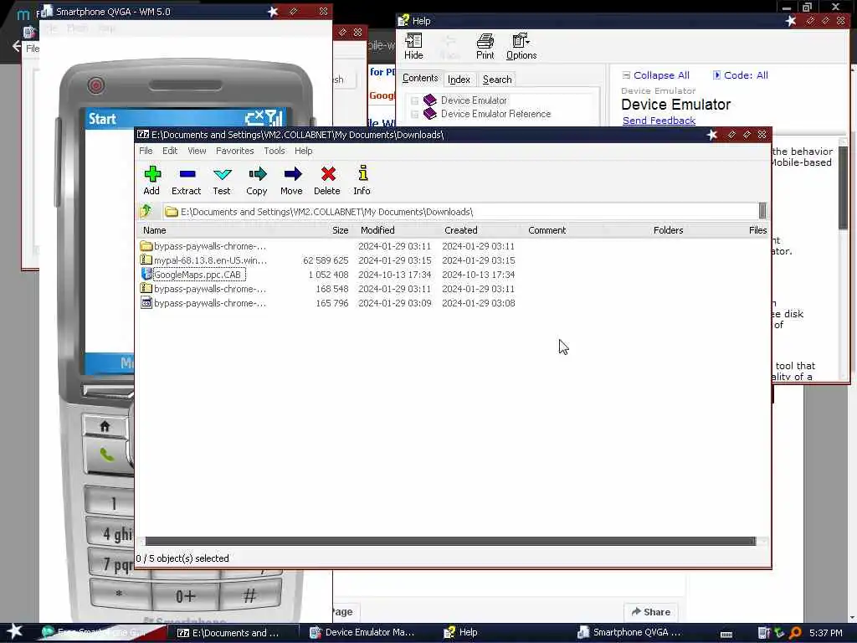The width and height of the screenshot is (857, 643).
Task: Click the horizontal scrollbar in 7-Zip list
Action: [450, 542]
